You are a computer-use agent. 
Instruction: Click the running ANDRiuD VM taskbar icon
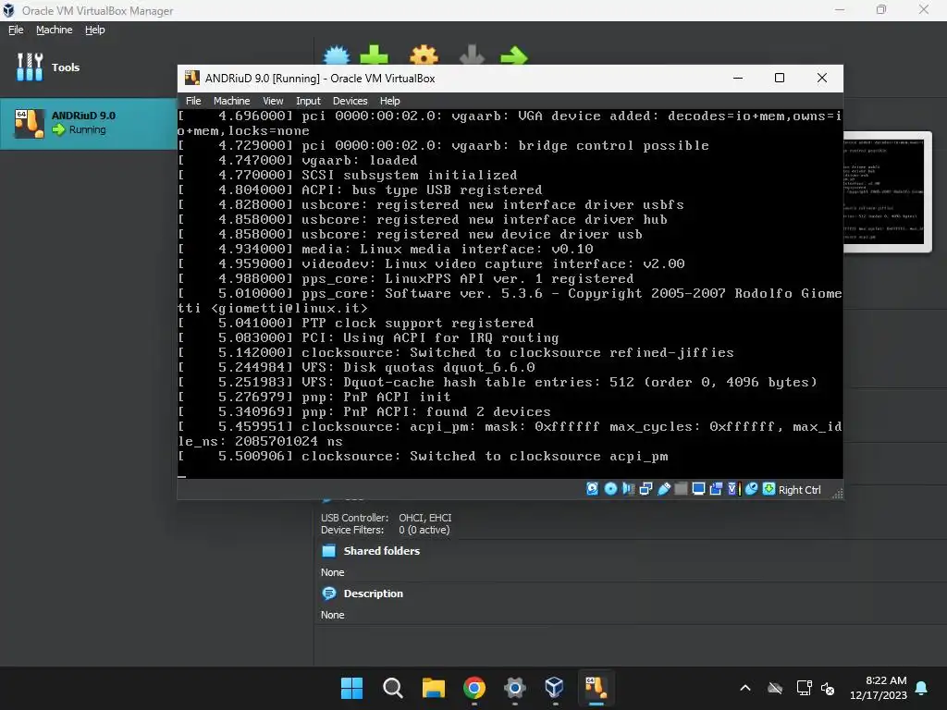pyautogui.click(x=596, y=687)
